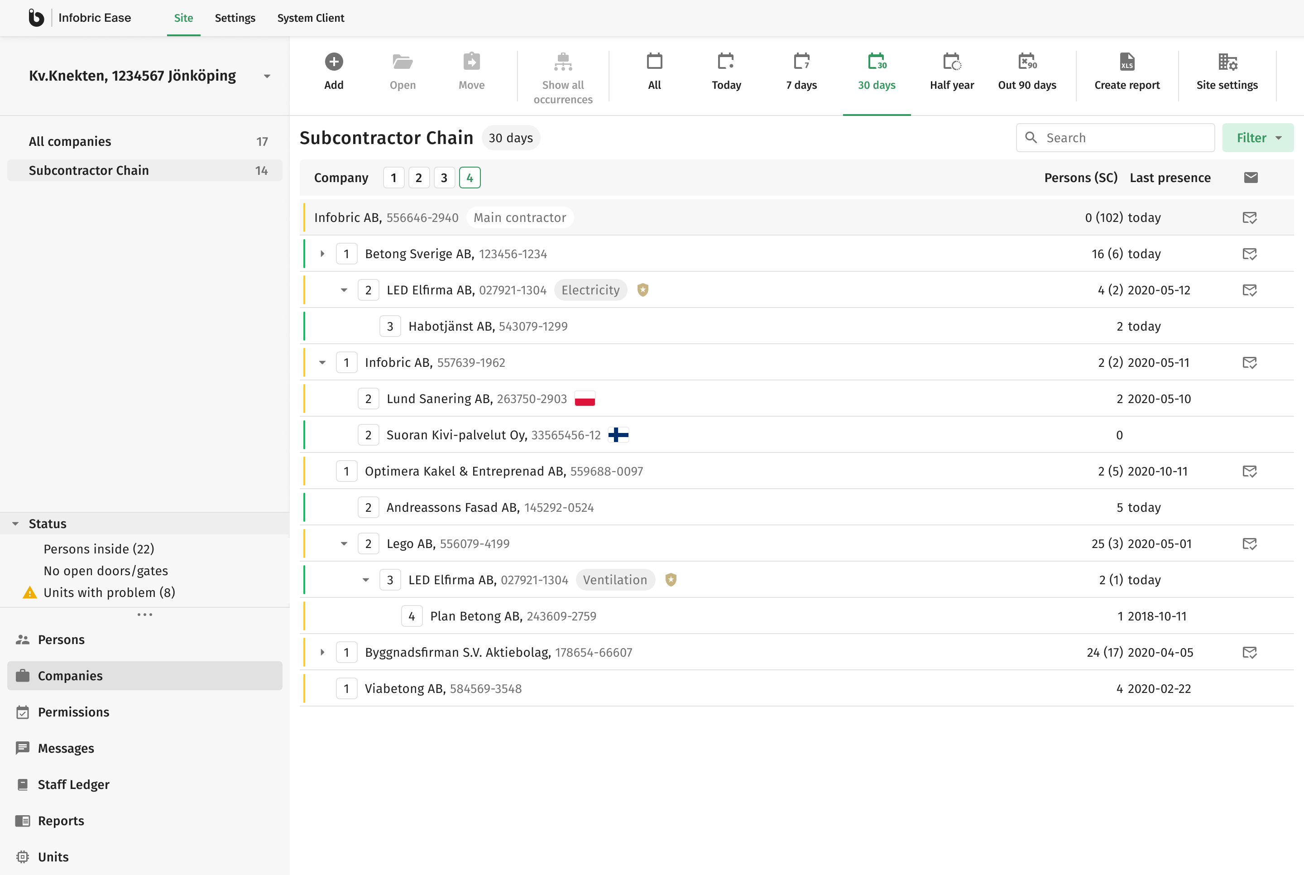
Task: Click mail icon for Infobric AB 557639-1962
Action: (x=1249, y=363)
